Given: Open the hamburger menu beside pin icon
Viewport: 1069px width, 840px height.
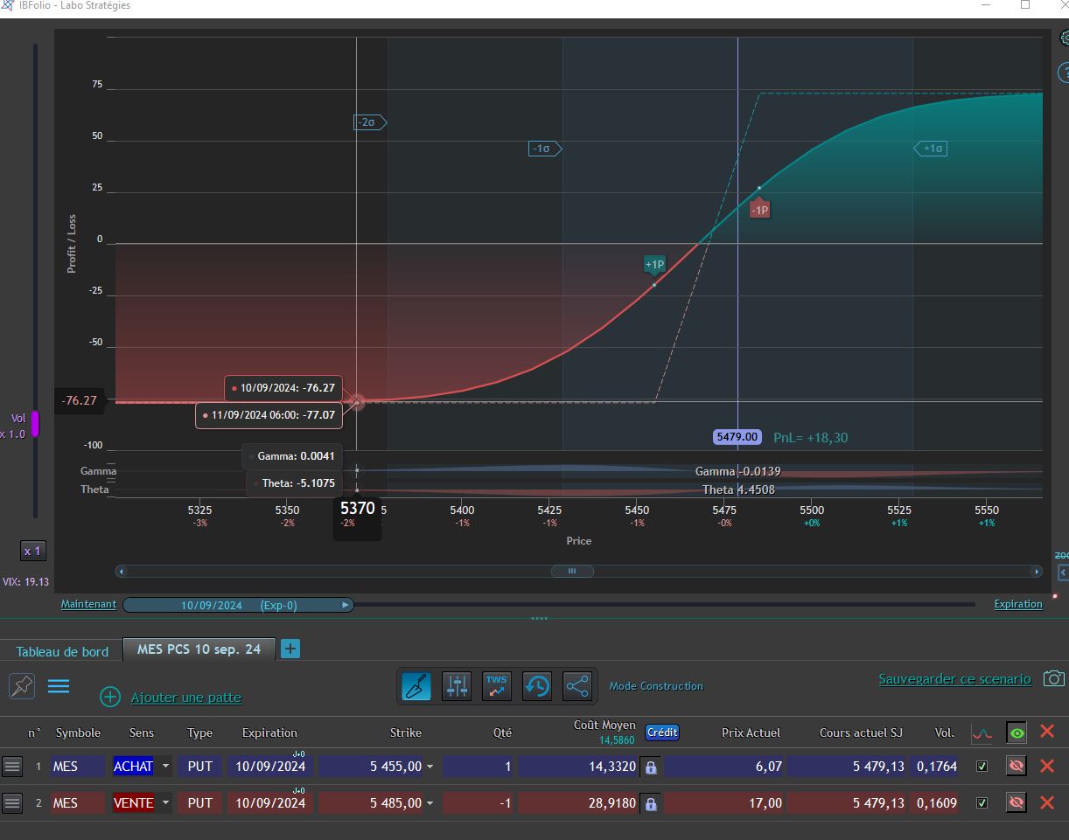Looking at the screenshot, I should pyautogui.click(x=59, y=686).
